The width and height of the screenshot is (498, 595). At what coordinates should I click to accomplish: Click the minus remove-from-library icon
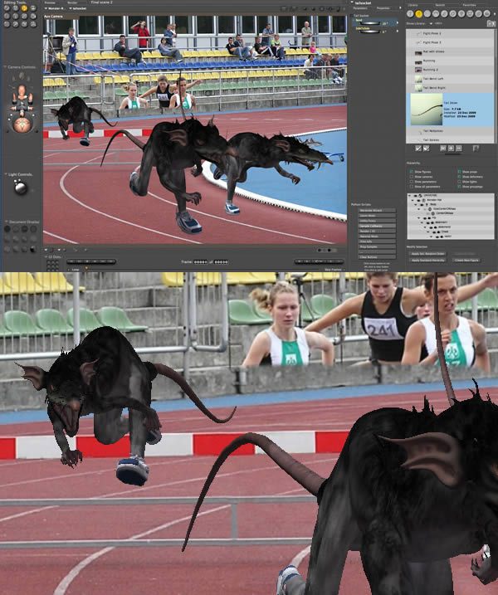point(459,149)
